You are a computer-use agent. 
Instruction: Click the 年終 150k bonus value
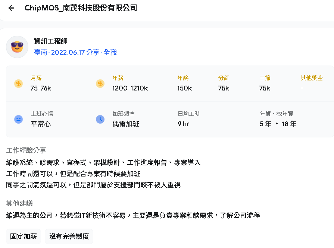(184, 88)
